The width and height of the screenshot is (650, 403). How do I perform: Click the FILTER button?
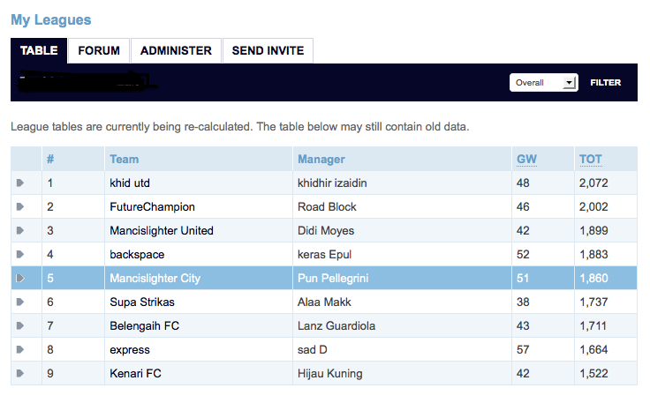point(606,83)
